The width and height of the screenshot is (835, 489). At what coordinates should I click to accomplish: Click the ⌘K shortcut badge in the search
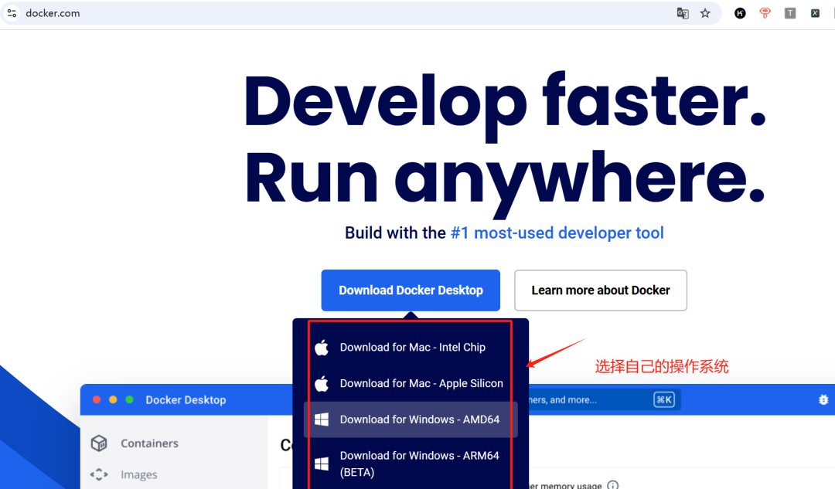(664, 399)
